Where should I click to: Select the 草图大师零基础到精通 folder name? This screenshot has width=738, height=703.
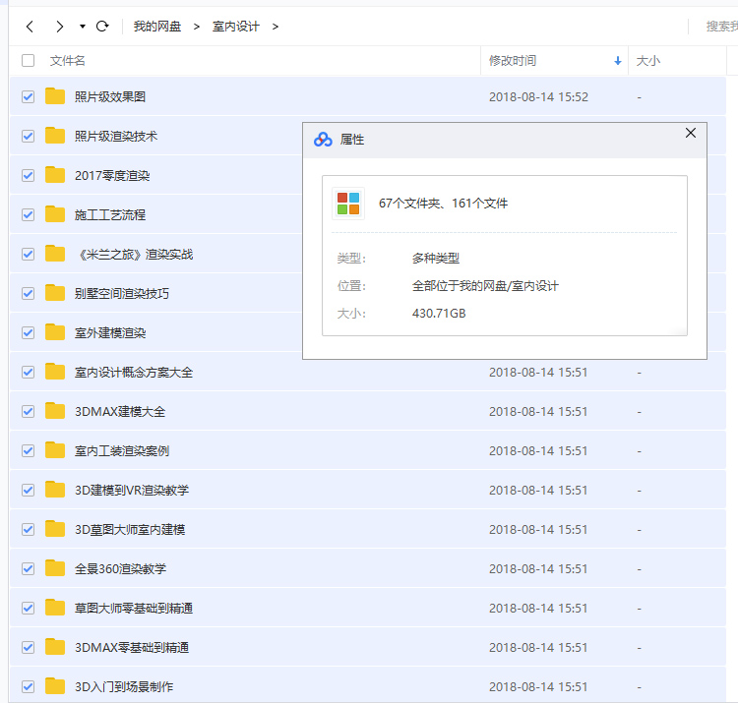pos(134,609)
